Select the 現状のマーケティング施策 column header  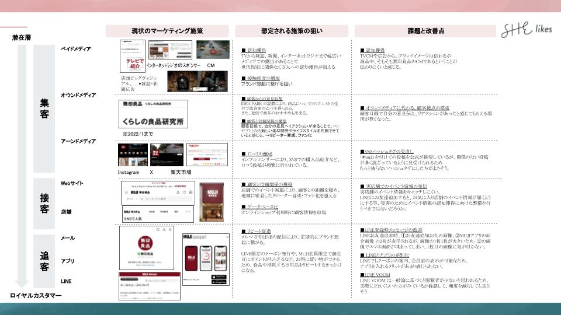click(167, 31)
